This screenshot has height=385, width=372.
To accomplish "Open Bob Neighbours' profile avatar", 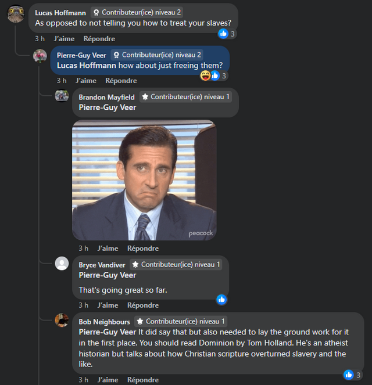I will [x=62, y=320].
